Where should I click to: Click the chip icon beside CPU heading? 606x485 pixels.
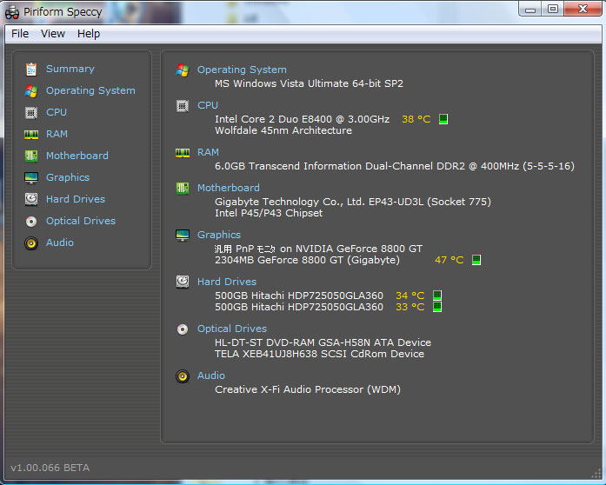click(183, 105)
